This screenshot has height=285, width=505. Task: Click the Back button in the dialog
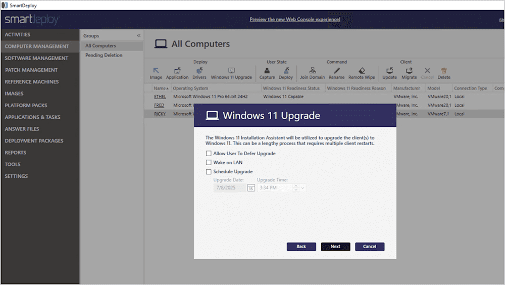coord(301,247)
